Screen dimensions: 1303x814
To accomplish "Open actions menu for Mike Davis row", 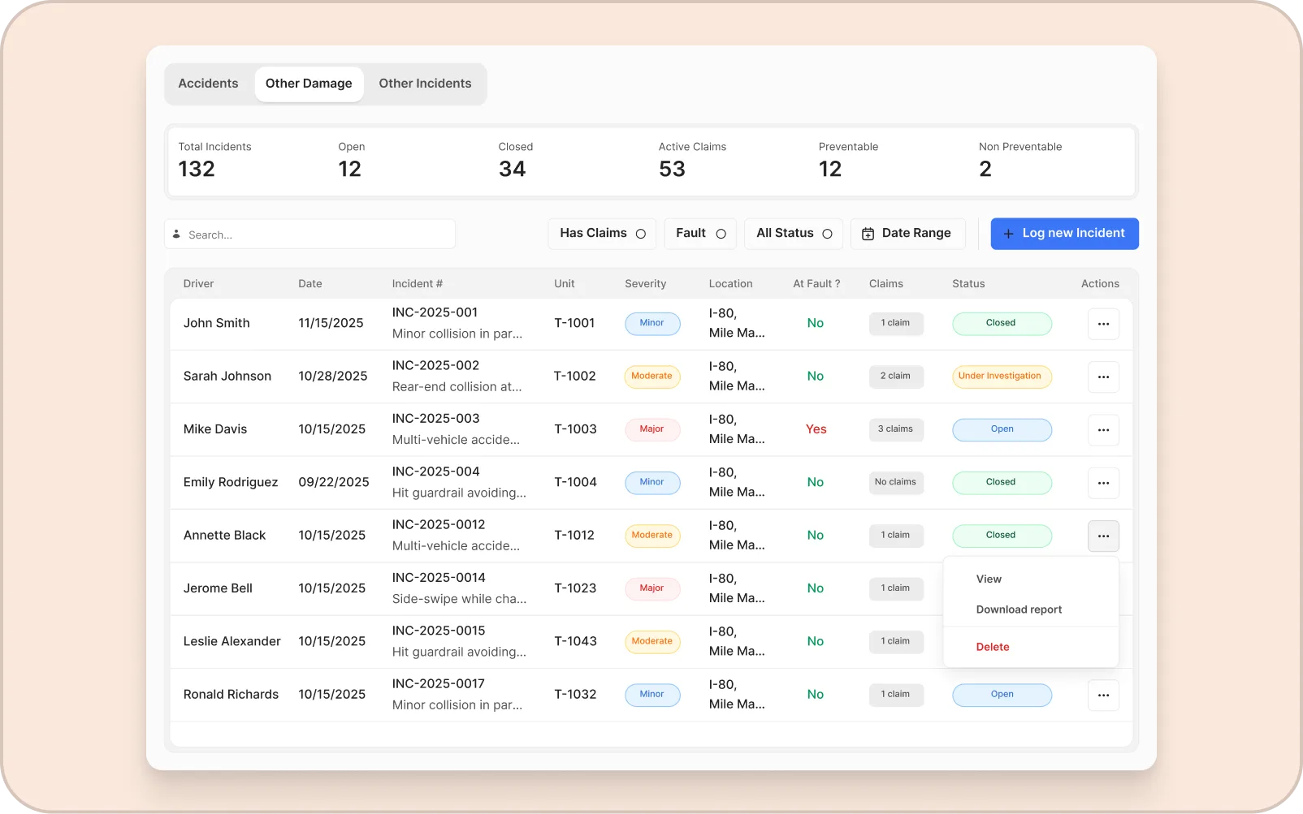I will pyautogui.click(x=1103, y=430).
